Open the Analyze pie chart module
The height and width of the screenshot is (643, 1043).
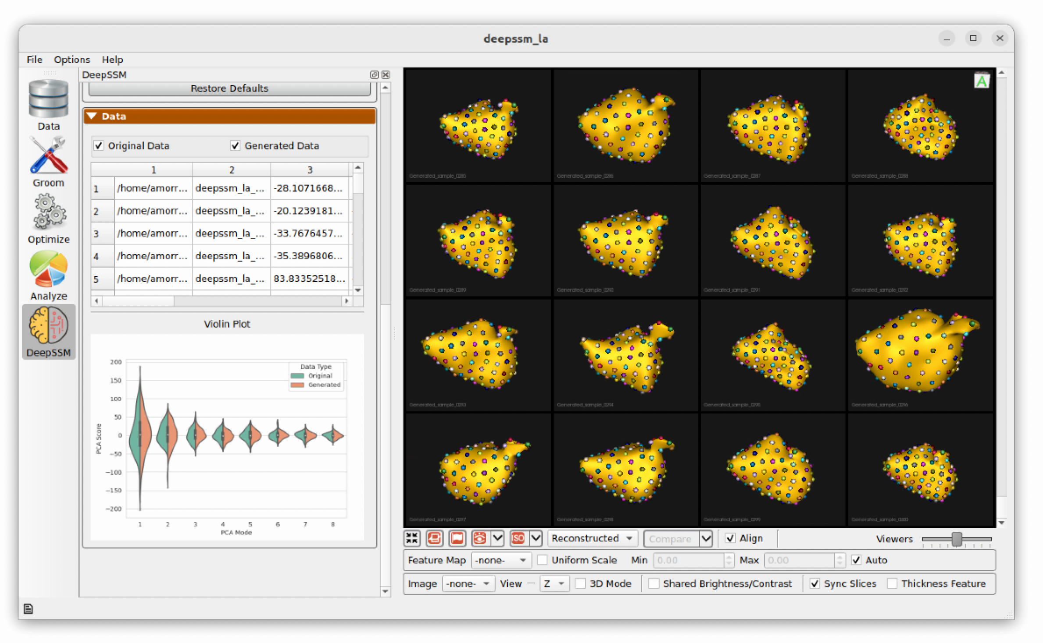[48, 275]
